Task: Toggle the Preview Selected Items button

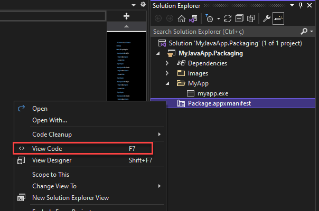Action: (x=278, y=18)
